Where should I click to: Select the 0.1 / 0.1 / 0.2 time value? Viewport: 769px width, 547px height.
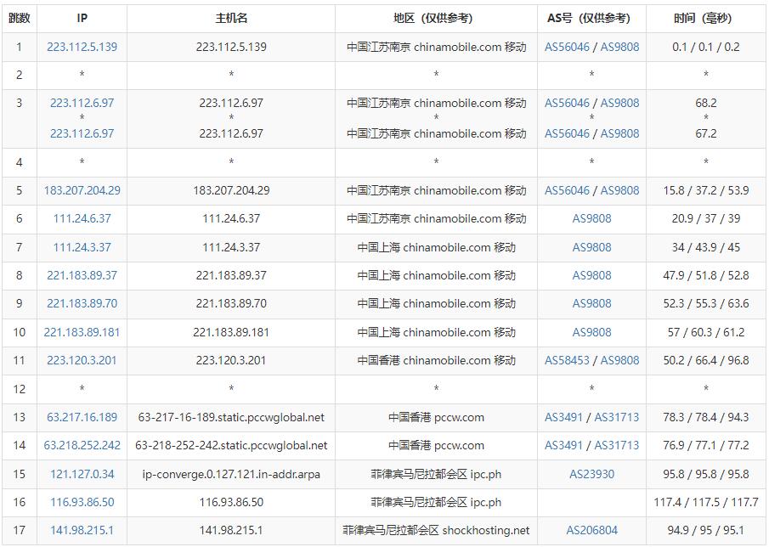(x=706, y=47)
